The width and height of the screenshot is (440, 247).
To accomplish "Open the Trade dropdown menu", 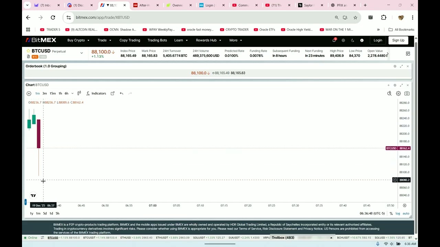I will [x=104, y=40].
